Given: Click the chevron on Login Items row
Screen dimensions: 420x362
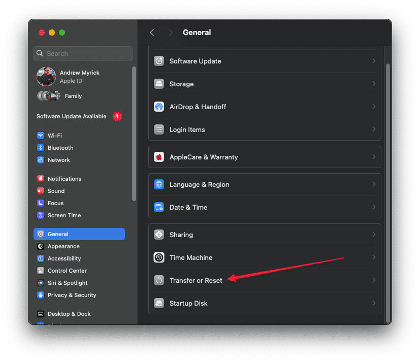Looking at the screenshot, I should point(374,129).
